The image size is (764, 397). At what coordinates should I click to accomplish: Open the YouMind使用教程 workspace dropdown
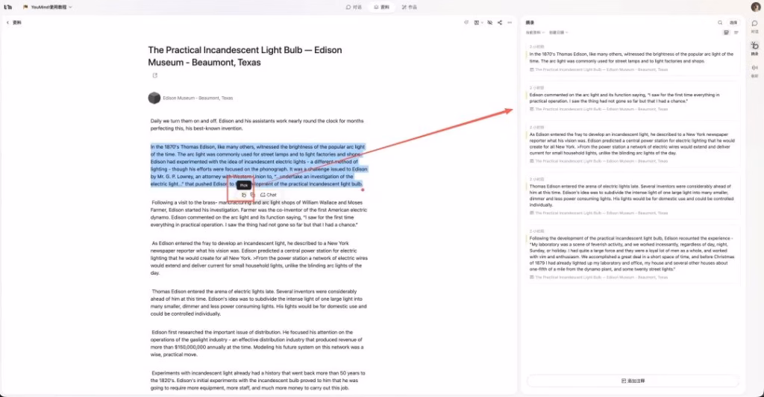click(51, 7)
